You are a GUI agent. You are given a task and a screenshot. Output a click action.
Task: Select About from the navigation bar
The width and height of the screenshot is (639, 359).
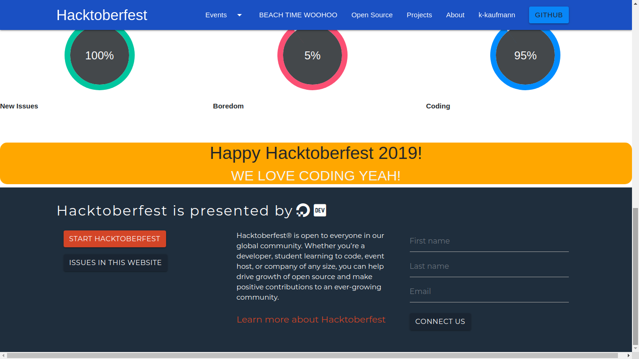[x=455, y=15]
